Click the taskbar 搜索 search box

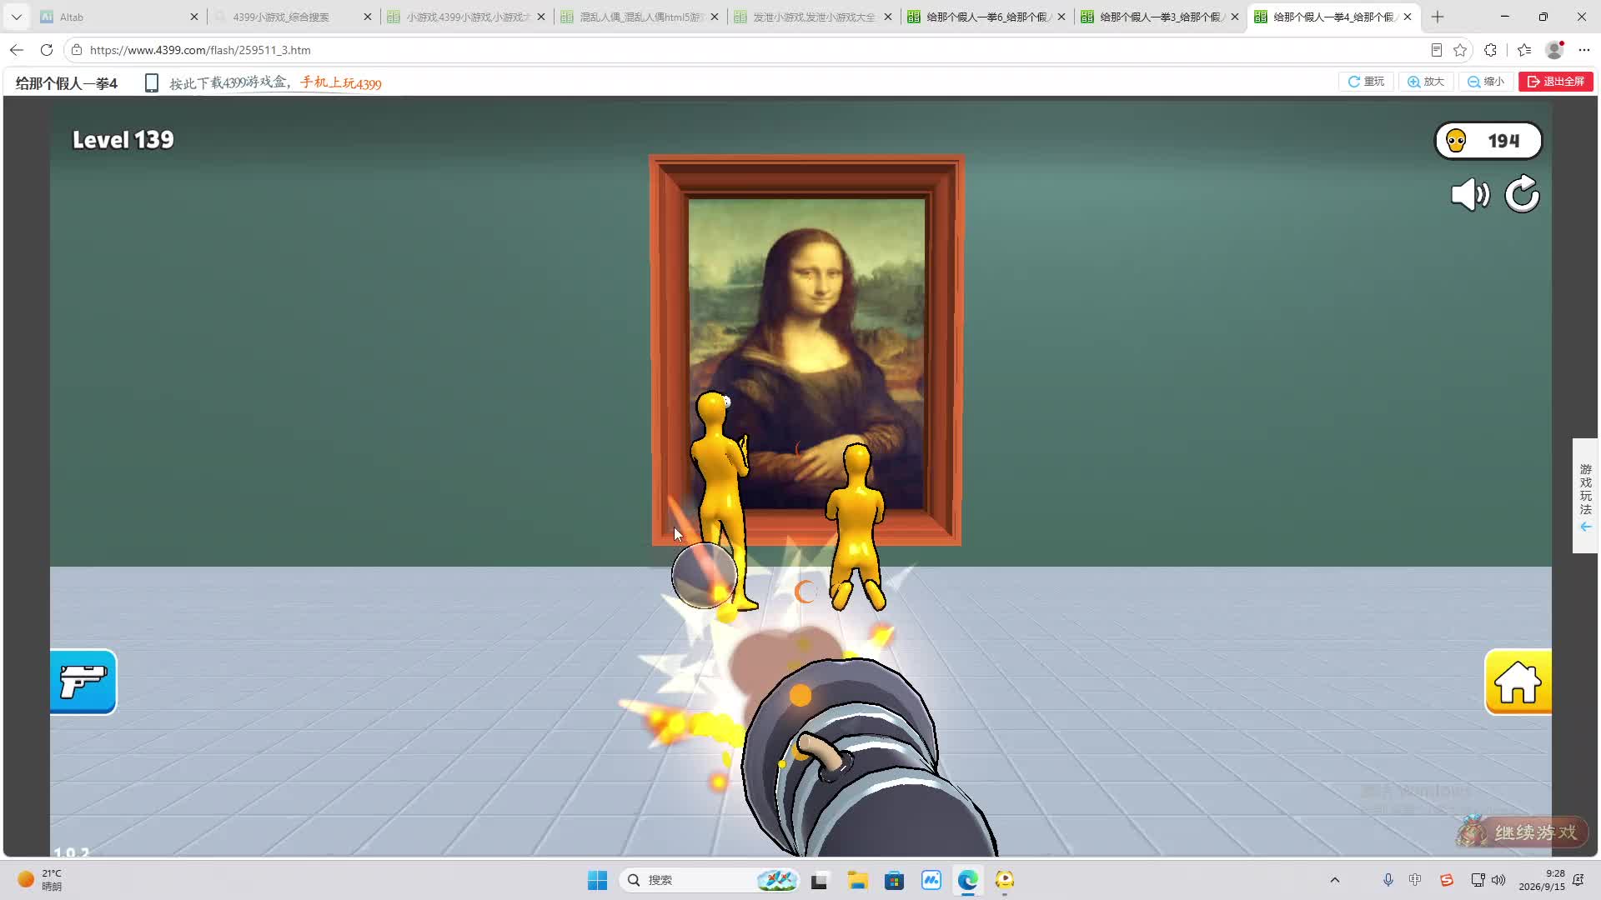(x=710, y=880)
